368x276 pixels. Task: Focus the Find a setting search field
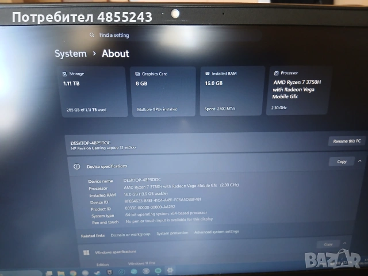[x=175, y=35]
